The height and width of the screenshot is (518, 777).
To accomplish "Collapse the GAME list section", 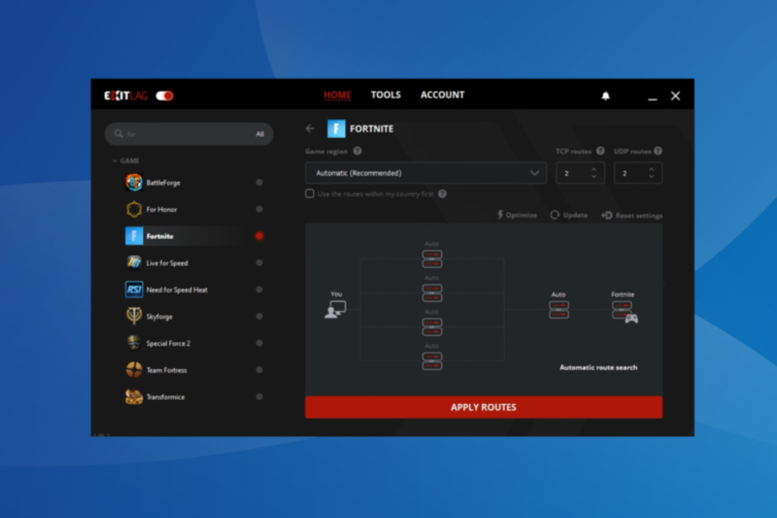I will click(126, 161).
